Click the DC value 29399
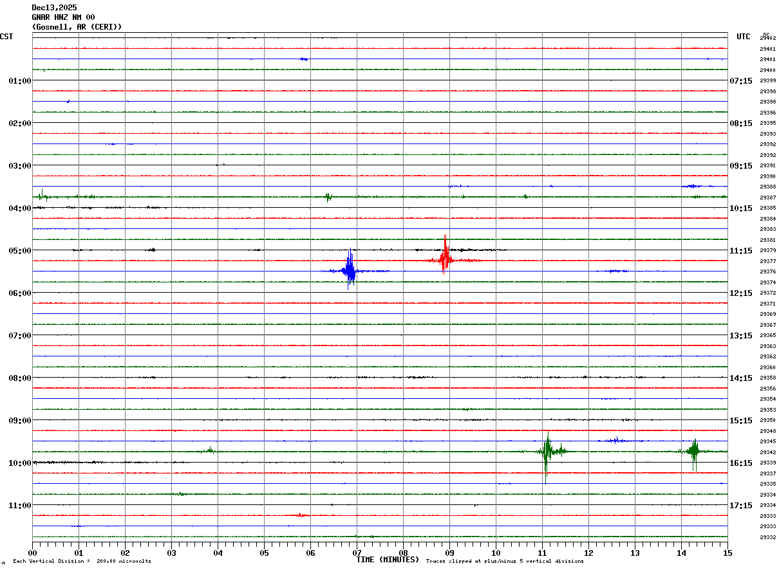This screenshot has height=570, width=779. click(x=767, y=80)
